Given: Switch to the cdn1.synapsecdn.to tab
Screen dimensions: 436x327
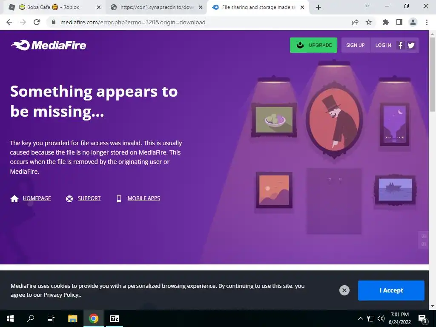Looking at the screenshot, I should click(x=156, y=7).
